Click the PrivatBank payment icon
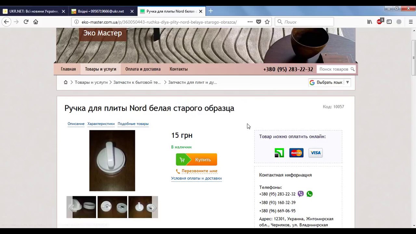416x234 pixels. pos(279,153)
